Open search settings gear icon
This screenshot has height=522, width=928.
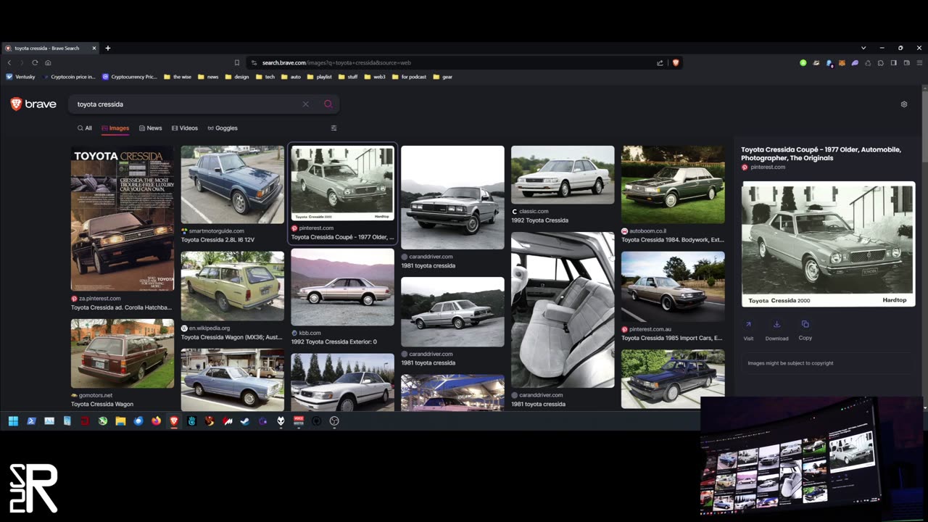pos(903,104)
